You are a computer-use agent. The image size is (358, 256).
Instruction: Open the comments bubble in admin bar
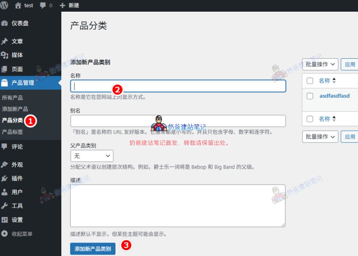43,5
